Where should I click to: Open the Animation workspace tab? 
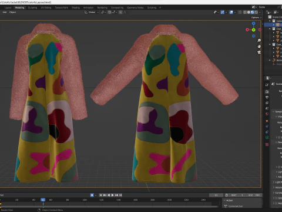pos(88,8)
